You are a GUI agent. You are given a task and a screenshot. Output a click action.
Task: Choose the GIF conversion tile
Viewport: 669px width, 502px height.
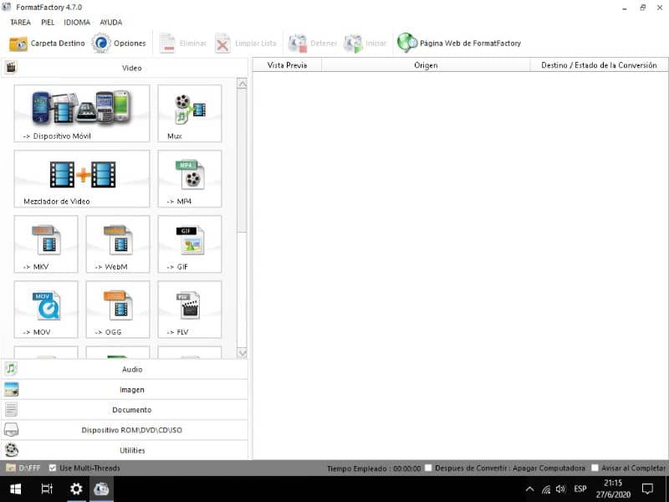190,243
